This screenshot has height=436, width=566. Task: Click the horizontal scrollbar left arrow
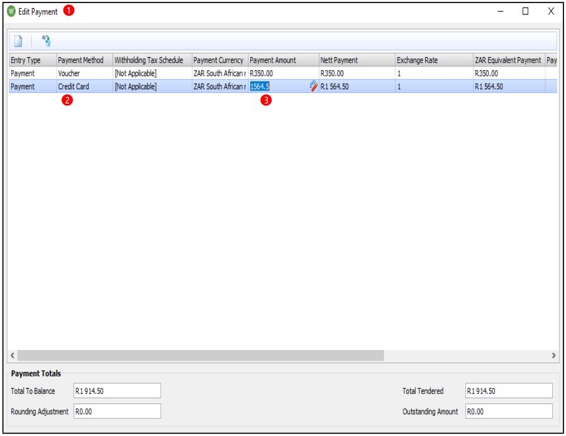pos(13,355)
